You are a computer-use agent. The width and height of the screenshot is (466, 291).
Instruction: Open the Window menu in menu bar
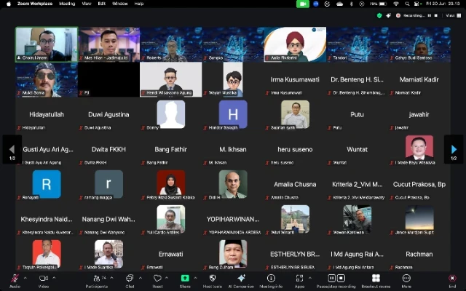pos(119,4)
